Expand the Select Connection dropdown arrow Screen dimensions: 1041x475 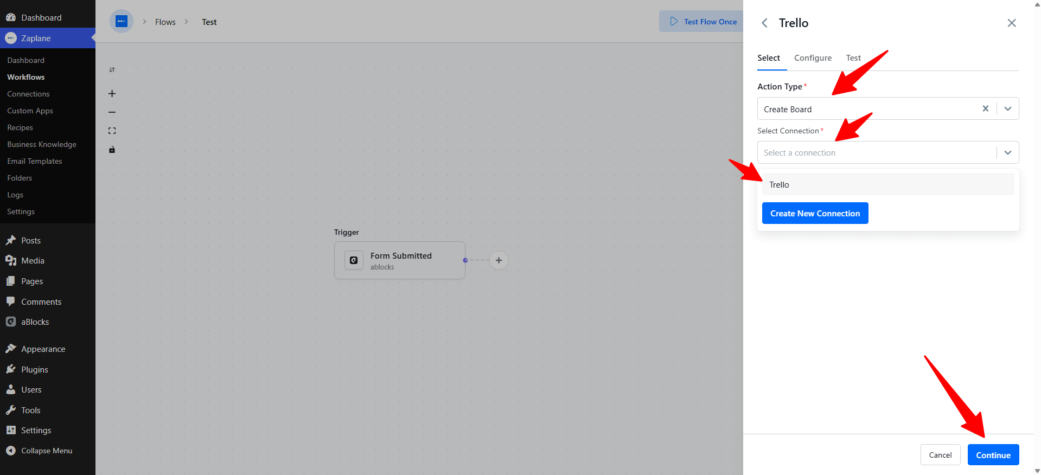1008,152
